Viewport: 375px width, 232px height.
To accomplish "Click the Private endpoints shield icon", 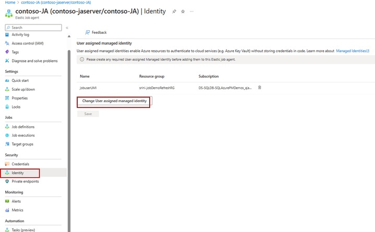I will [7, 181].
